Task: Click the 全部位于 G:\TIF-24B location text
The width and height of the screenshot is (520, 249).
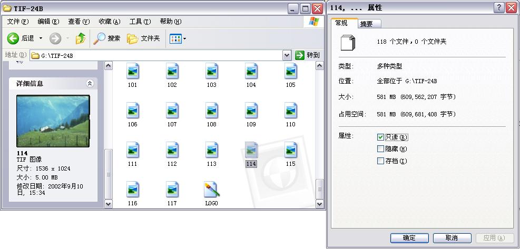Action: 407,81
